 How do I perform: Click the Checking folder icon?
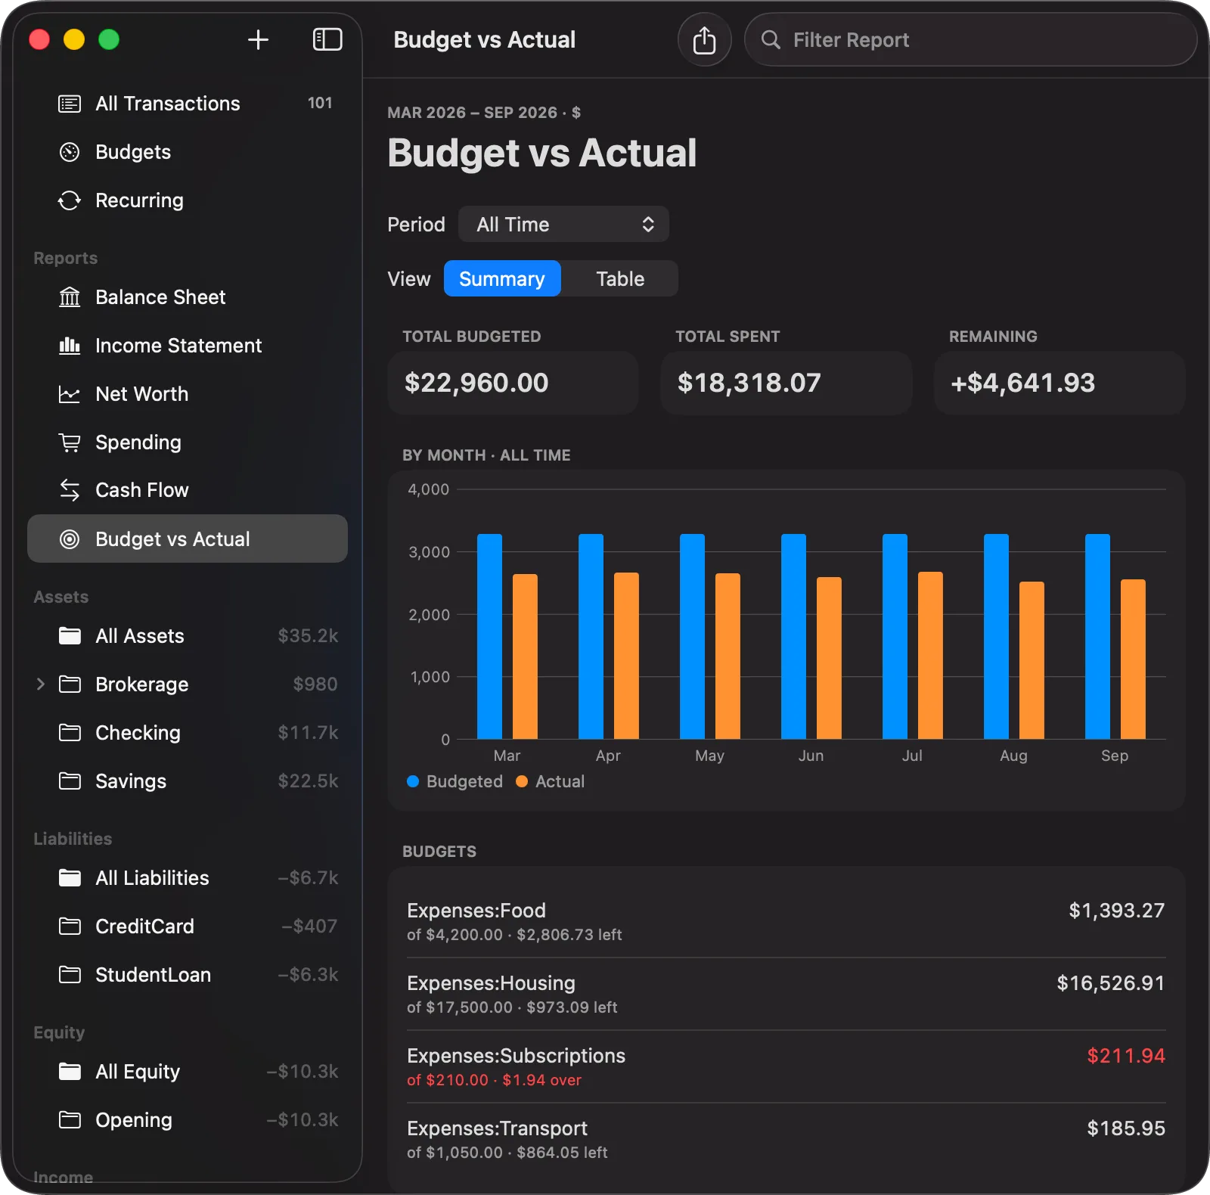(70, 733)
